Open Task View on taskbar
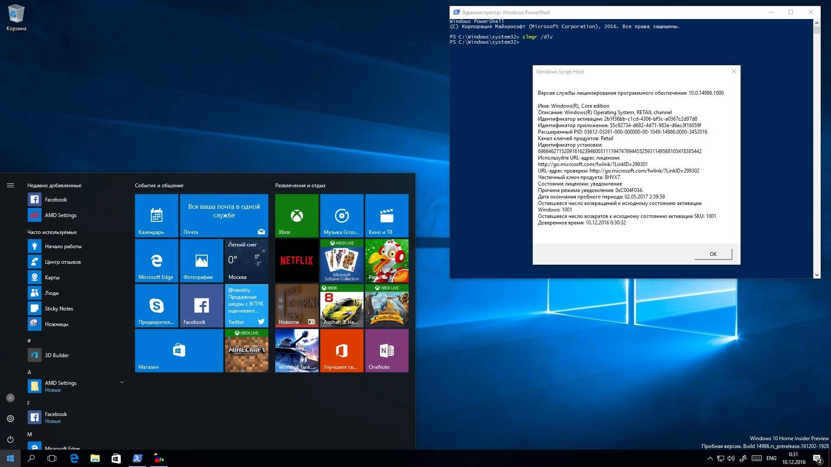This screenshot has height=467, width=831. pyautogui.click(x=52, y=458)
